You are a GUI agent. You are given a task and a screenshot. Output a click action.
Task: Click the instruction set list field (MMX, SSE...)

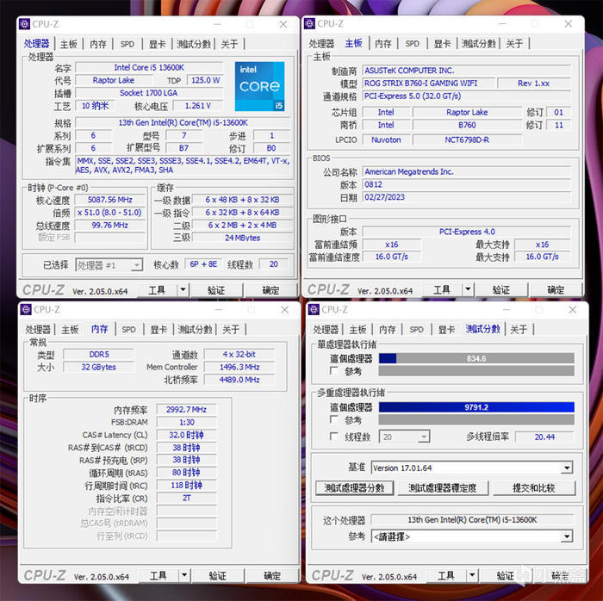[x=183, y=165]
